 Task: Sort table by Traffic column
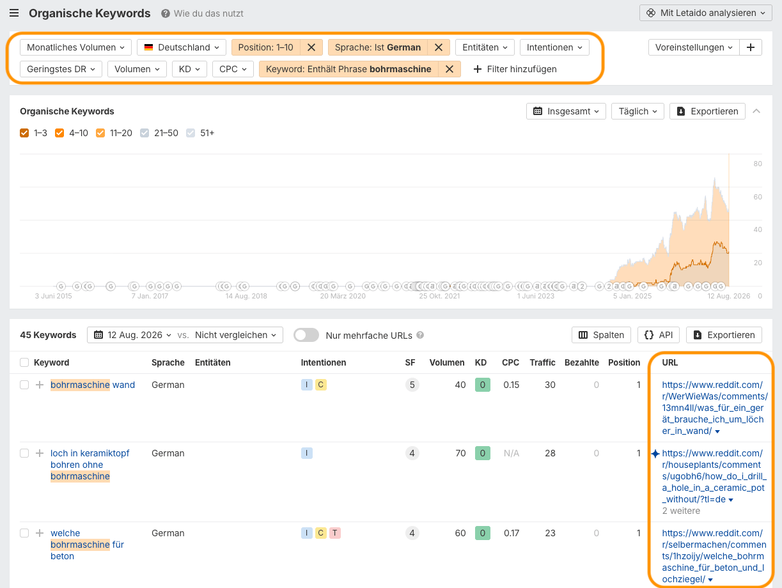(542, 362)
